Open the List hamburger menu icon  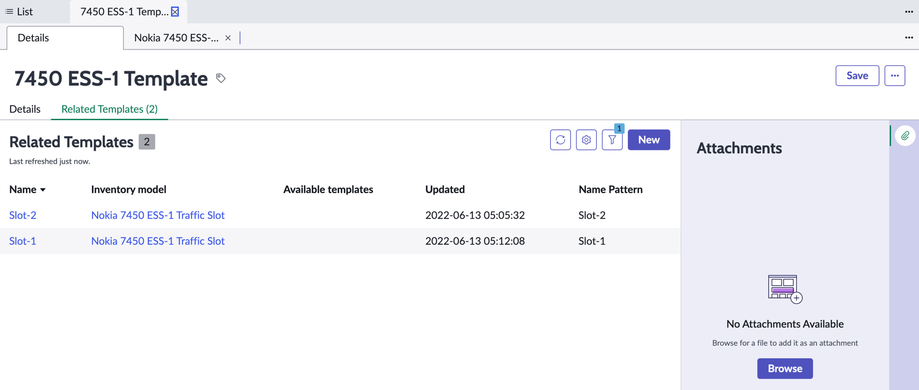(9, 11)
